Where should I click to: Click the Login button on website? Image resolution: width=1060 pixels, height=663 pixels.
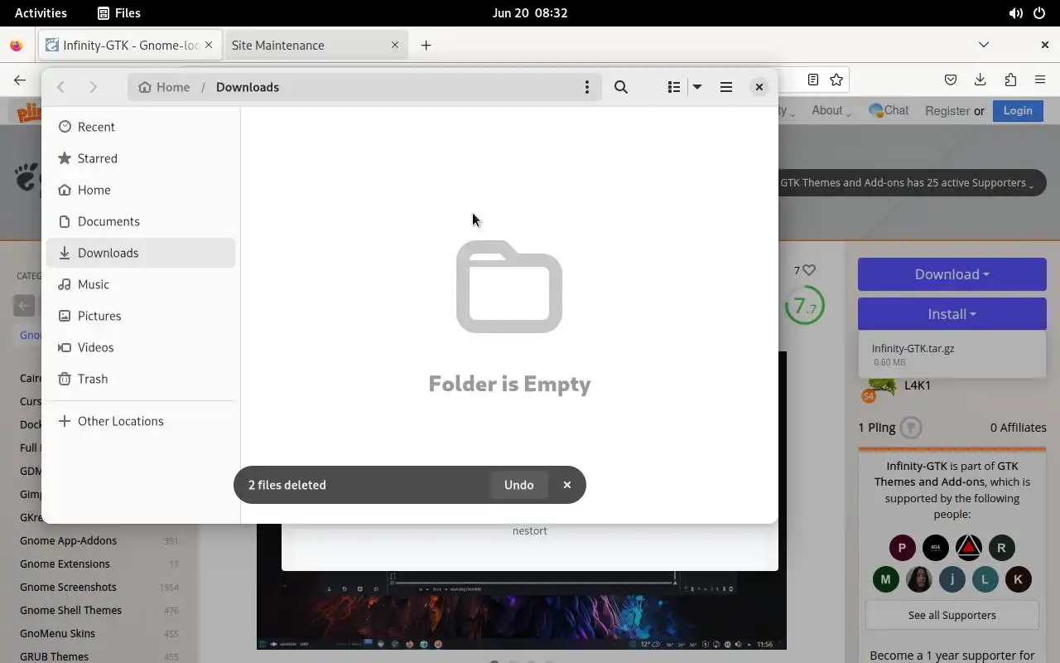click(1018, 110)
